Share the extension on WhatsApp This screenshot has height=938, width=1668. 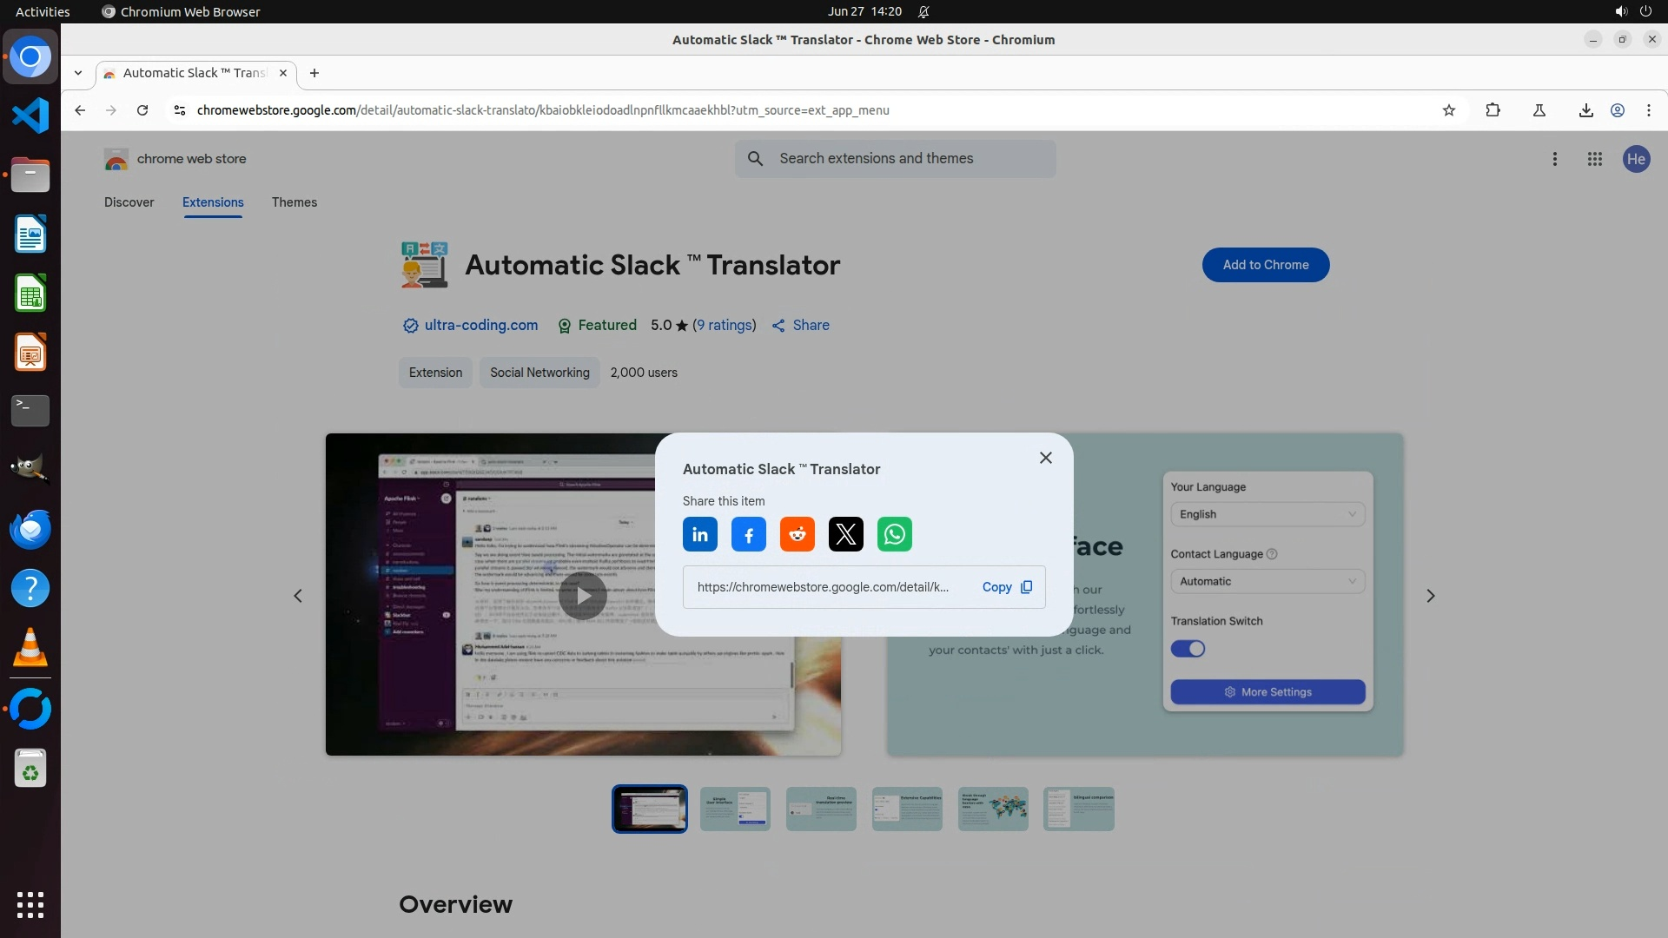coord(894,534)
